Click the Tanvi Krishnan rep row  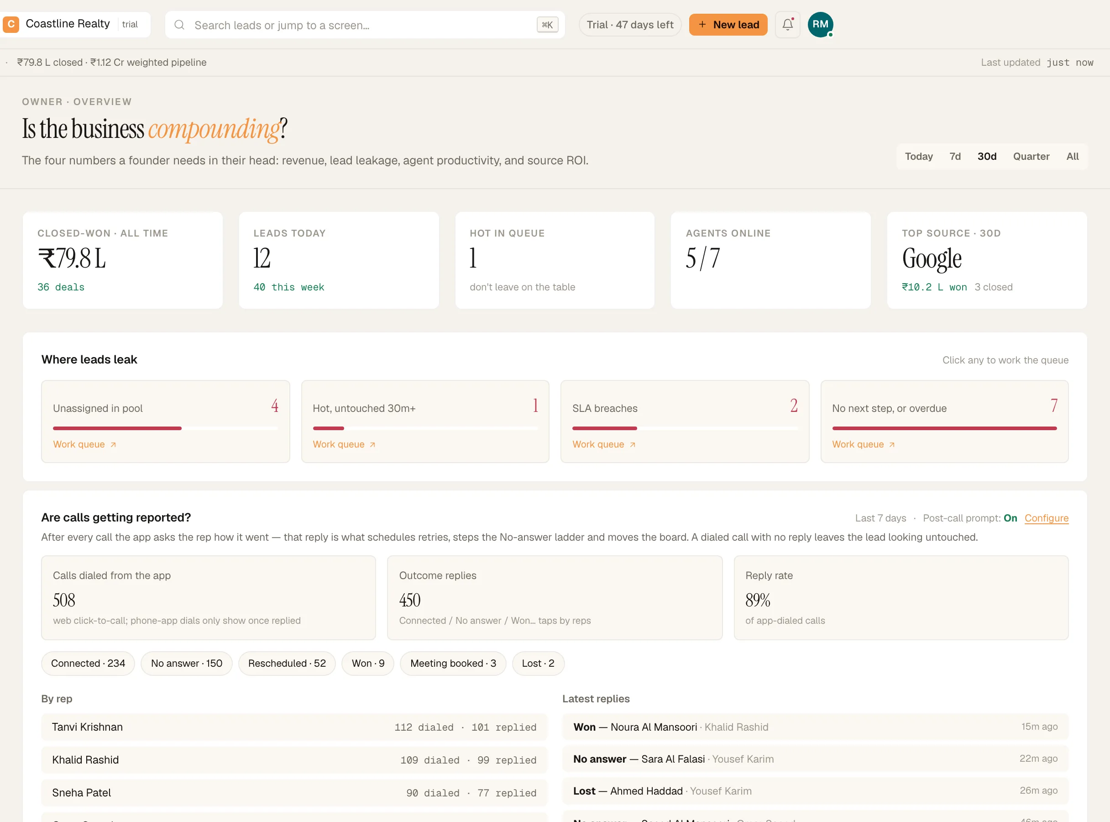tap(294, 727)
